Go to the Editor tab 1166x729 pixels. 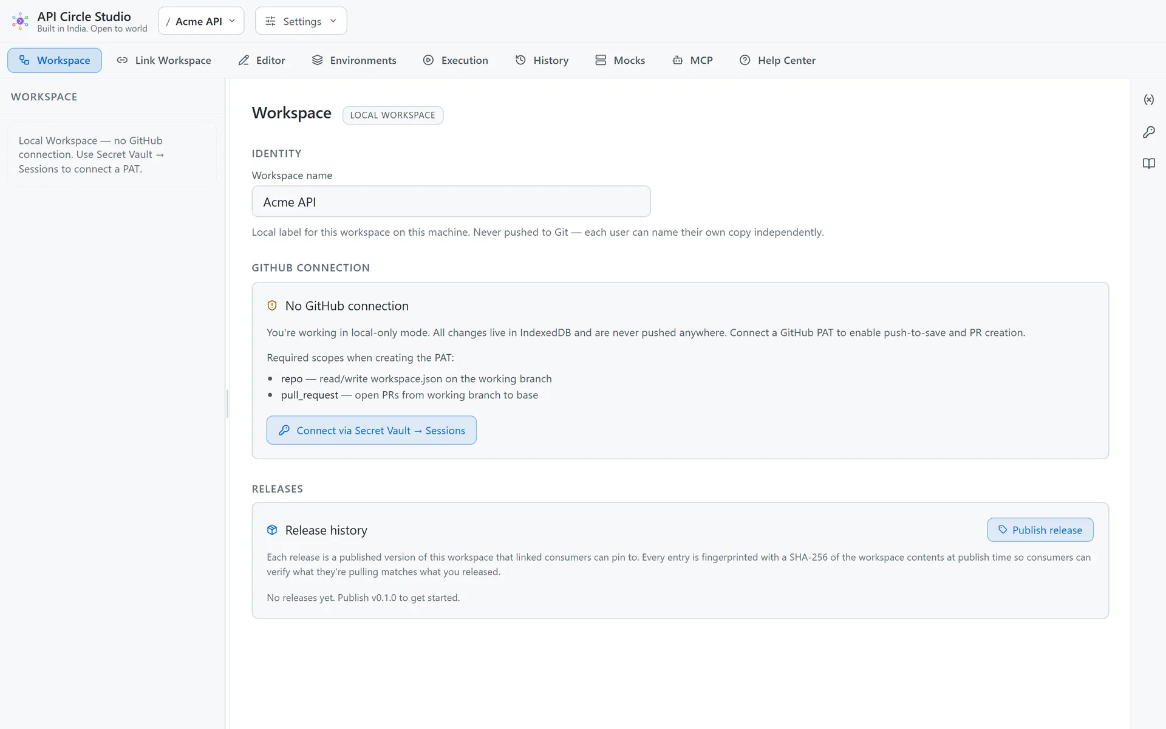click(x=262, y=60)
